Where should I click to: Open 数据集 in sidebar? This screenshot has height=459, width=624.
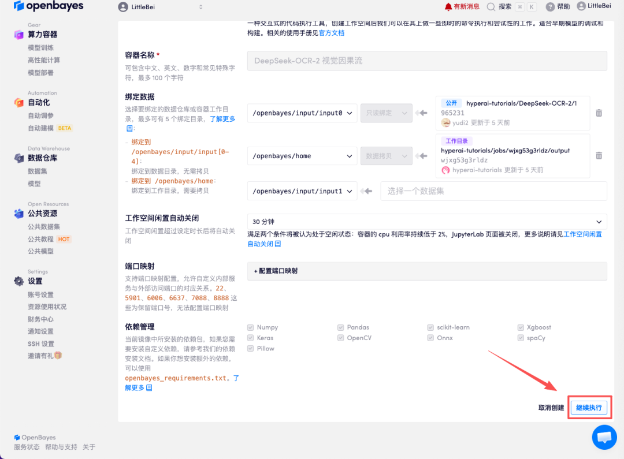click(38, 171)
